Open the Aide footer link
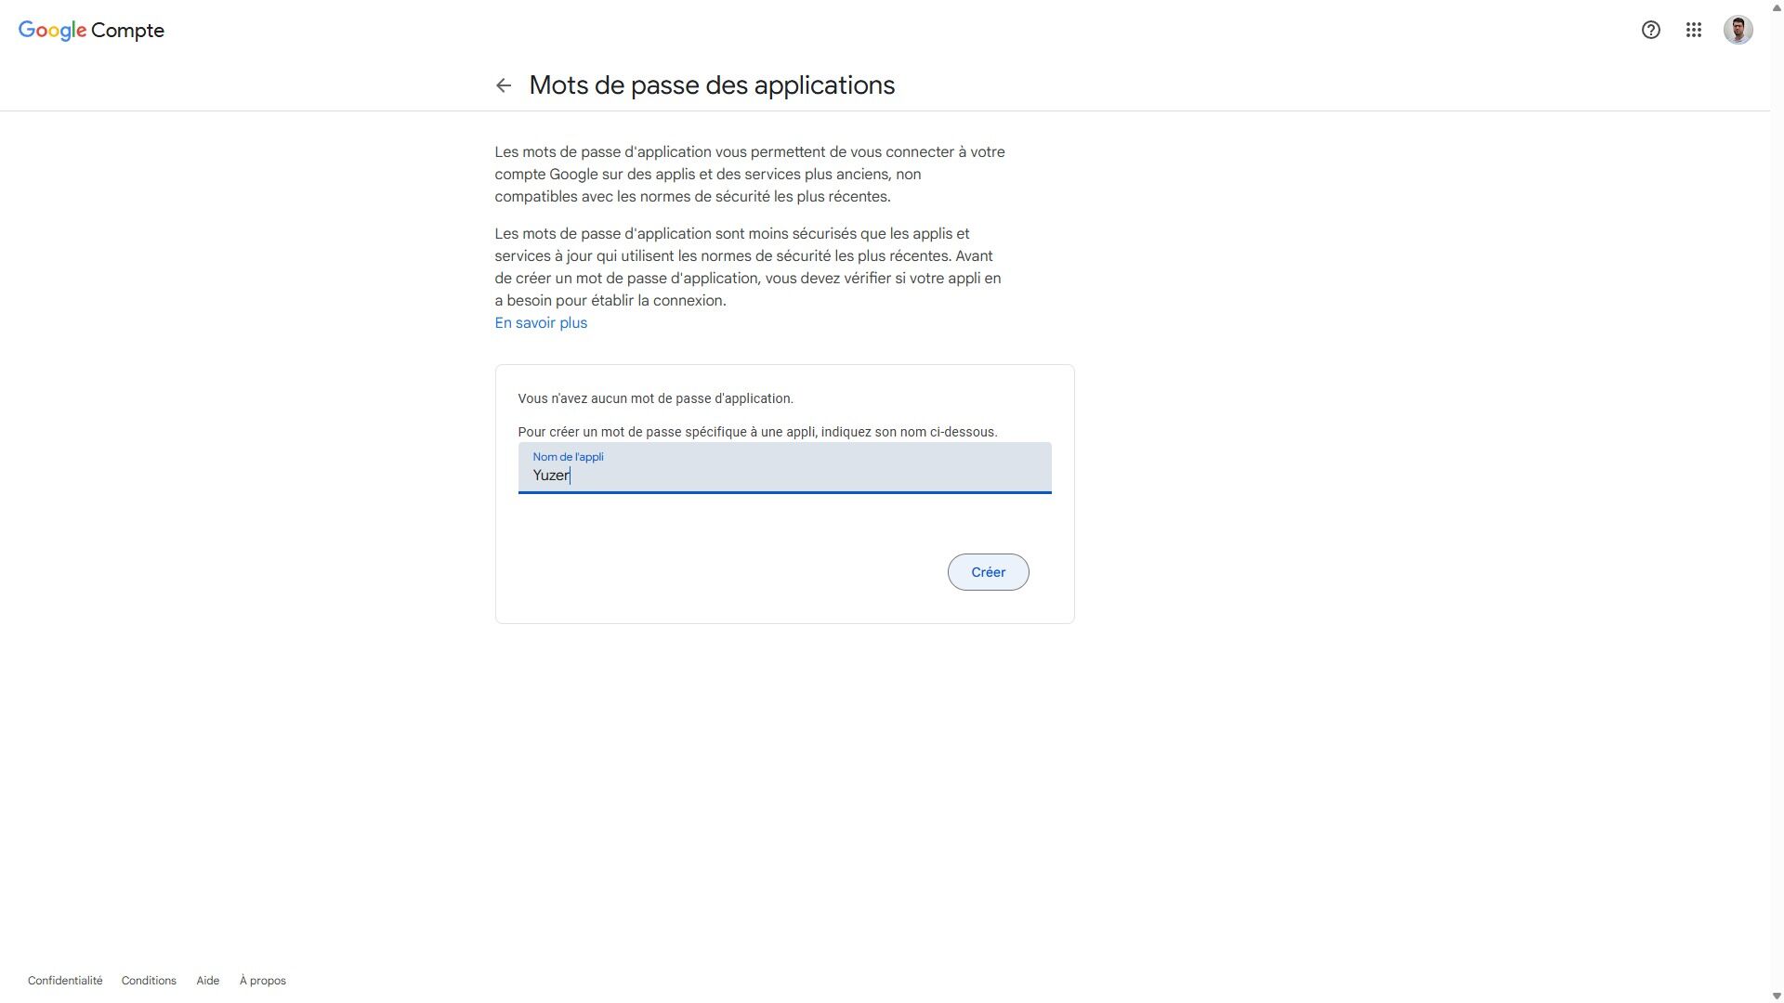Image resolution: width=1784 pixels, height=1003 pixels. click(207, 981)
